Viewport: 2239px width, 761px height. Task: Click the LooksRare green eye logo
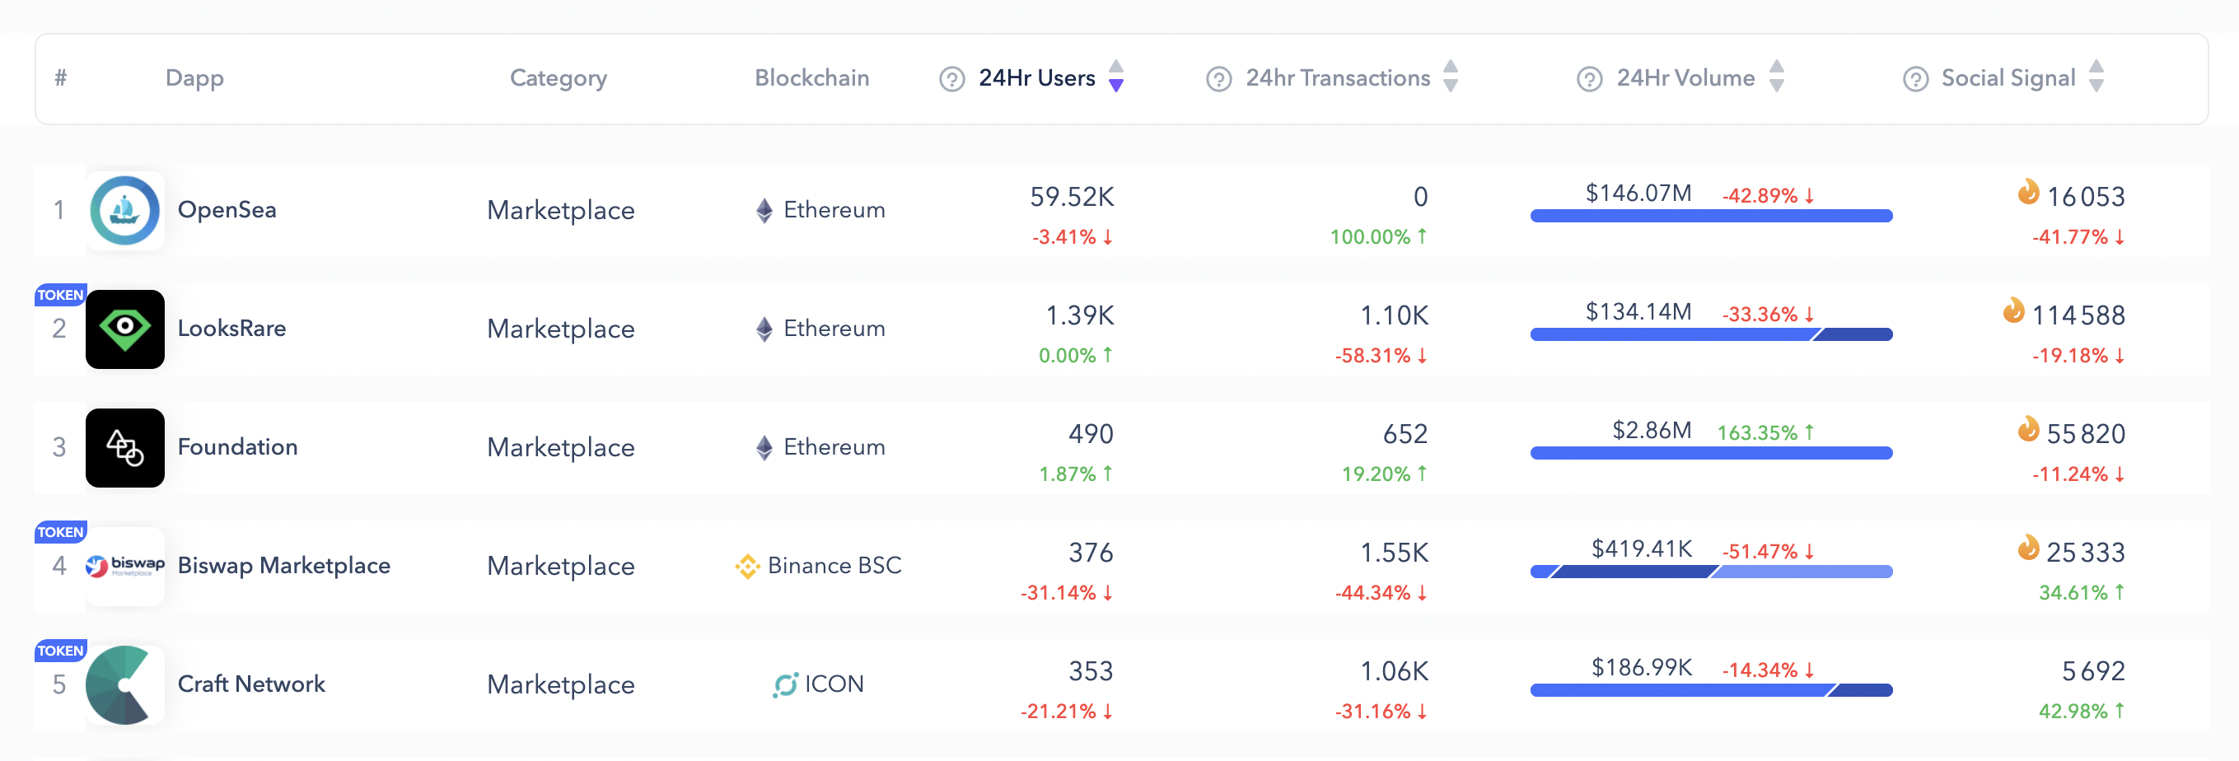(124, 329)
